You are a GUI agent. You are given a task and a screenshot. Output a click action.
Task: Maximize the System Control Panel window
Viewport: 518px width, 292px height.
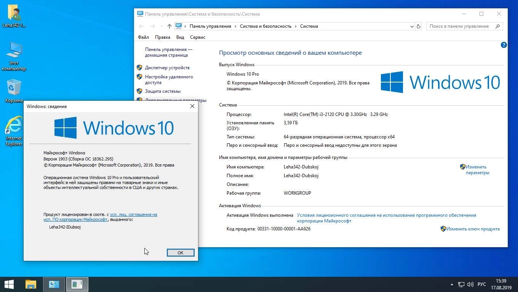[x=481, y=14]
